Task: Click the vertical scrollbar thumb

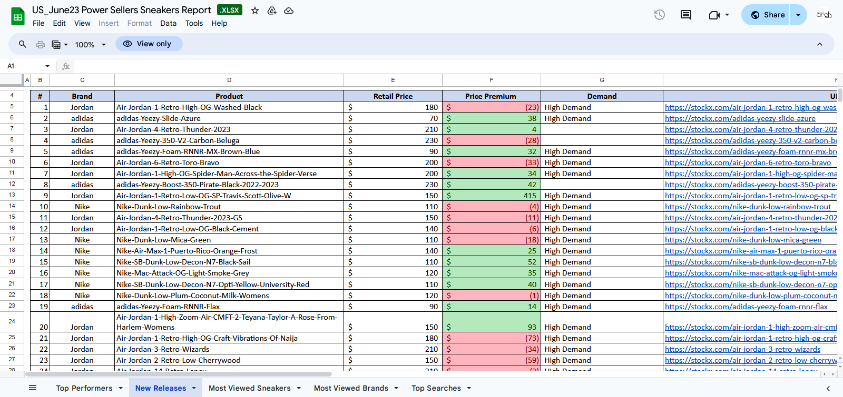Action: (x=840, y=95)
